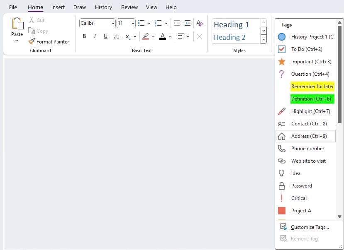This screenshot has height=250, width=344.
Task: Toggle Strikethrough formatting
Action: coord(117,36)
